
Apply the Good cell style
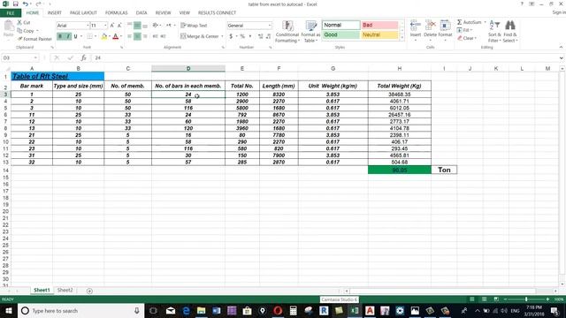point(340,34)
